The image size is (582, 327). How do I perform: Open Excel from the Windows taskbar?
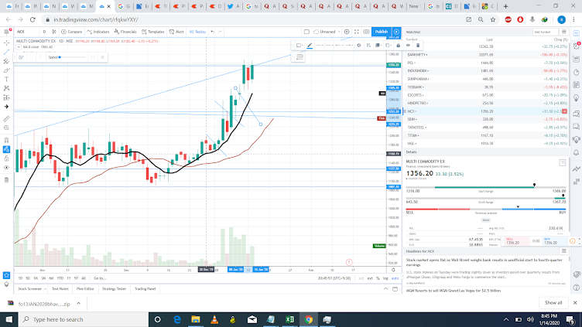pyautogui.click(x=289, y=319)
